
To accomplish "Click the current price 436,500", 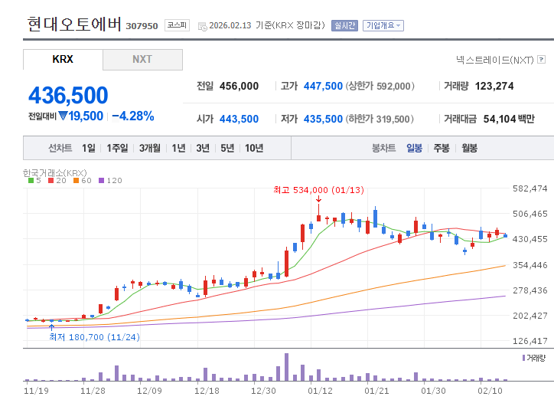I will 68,95.
